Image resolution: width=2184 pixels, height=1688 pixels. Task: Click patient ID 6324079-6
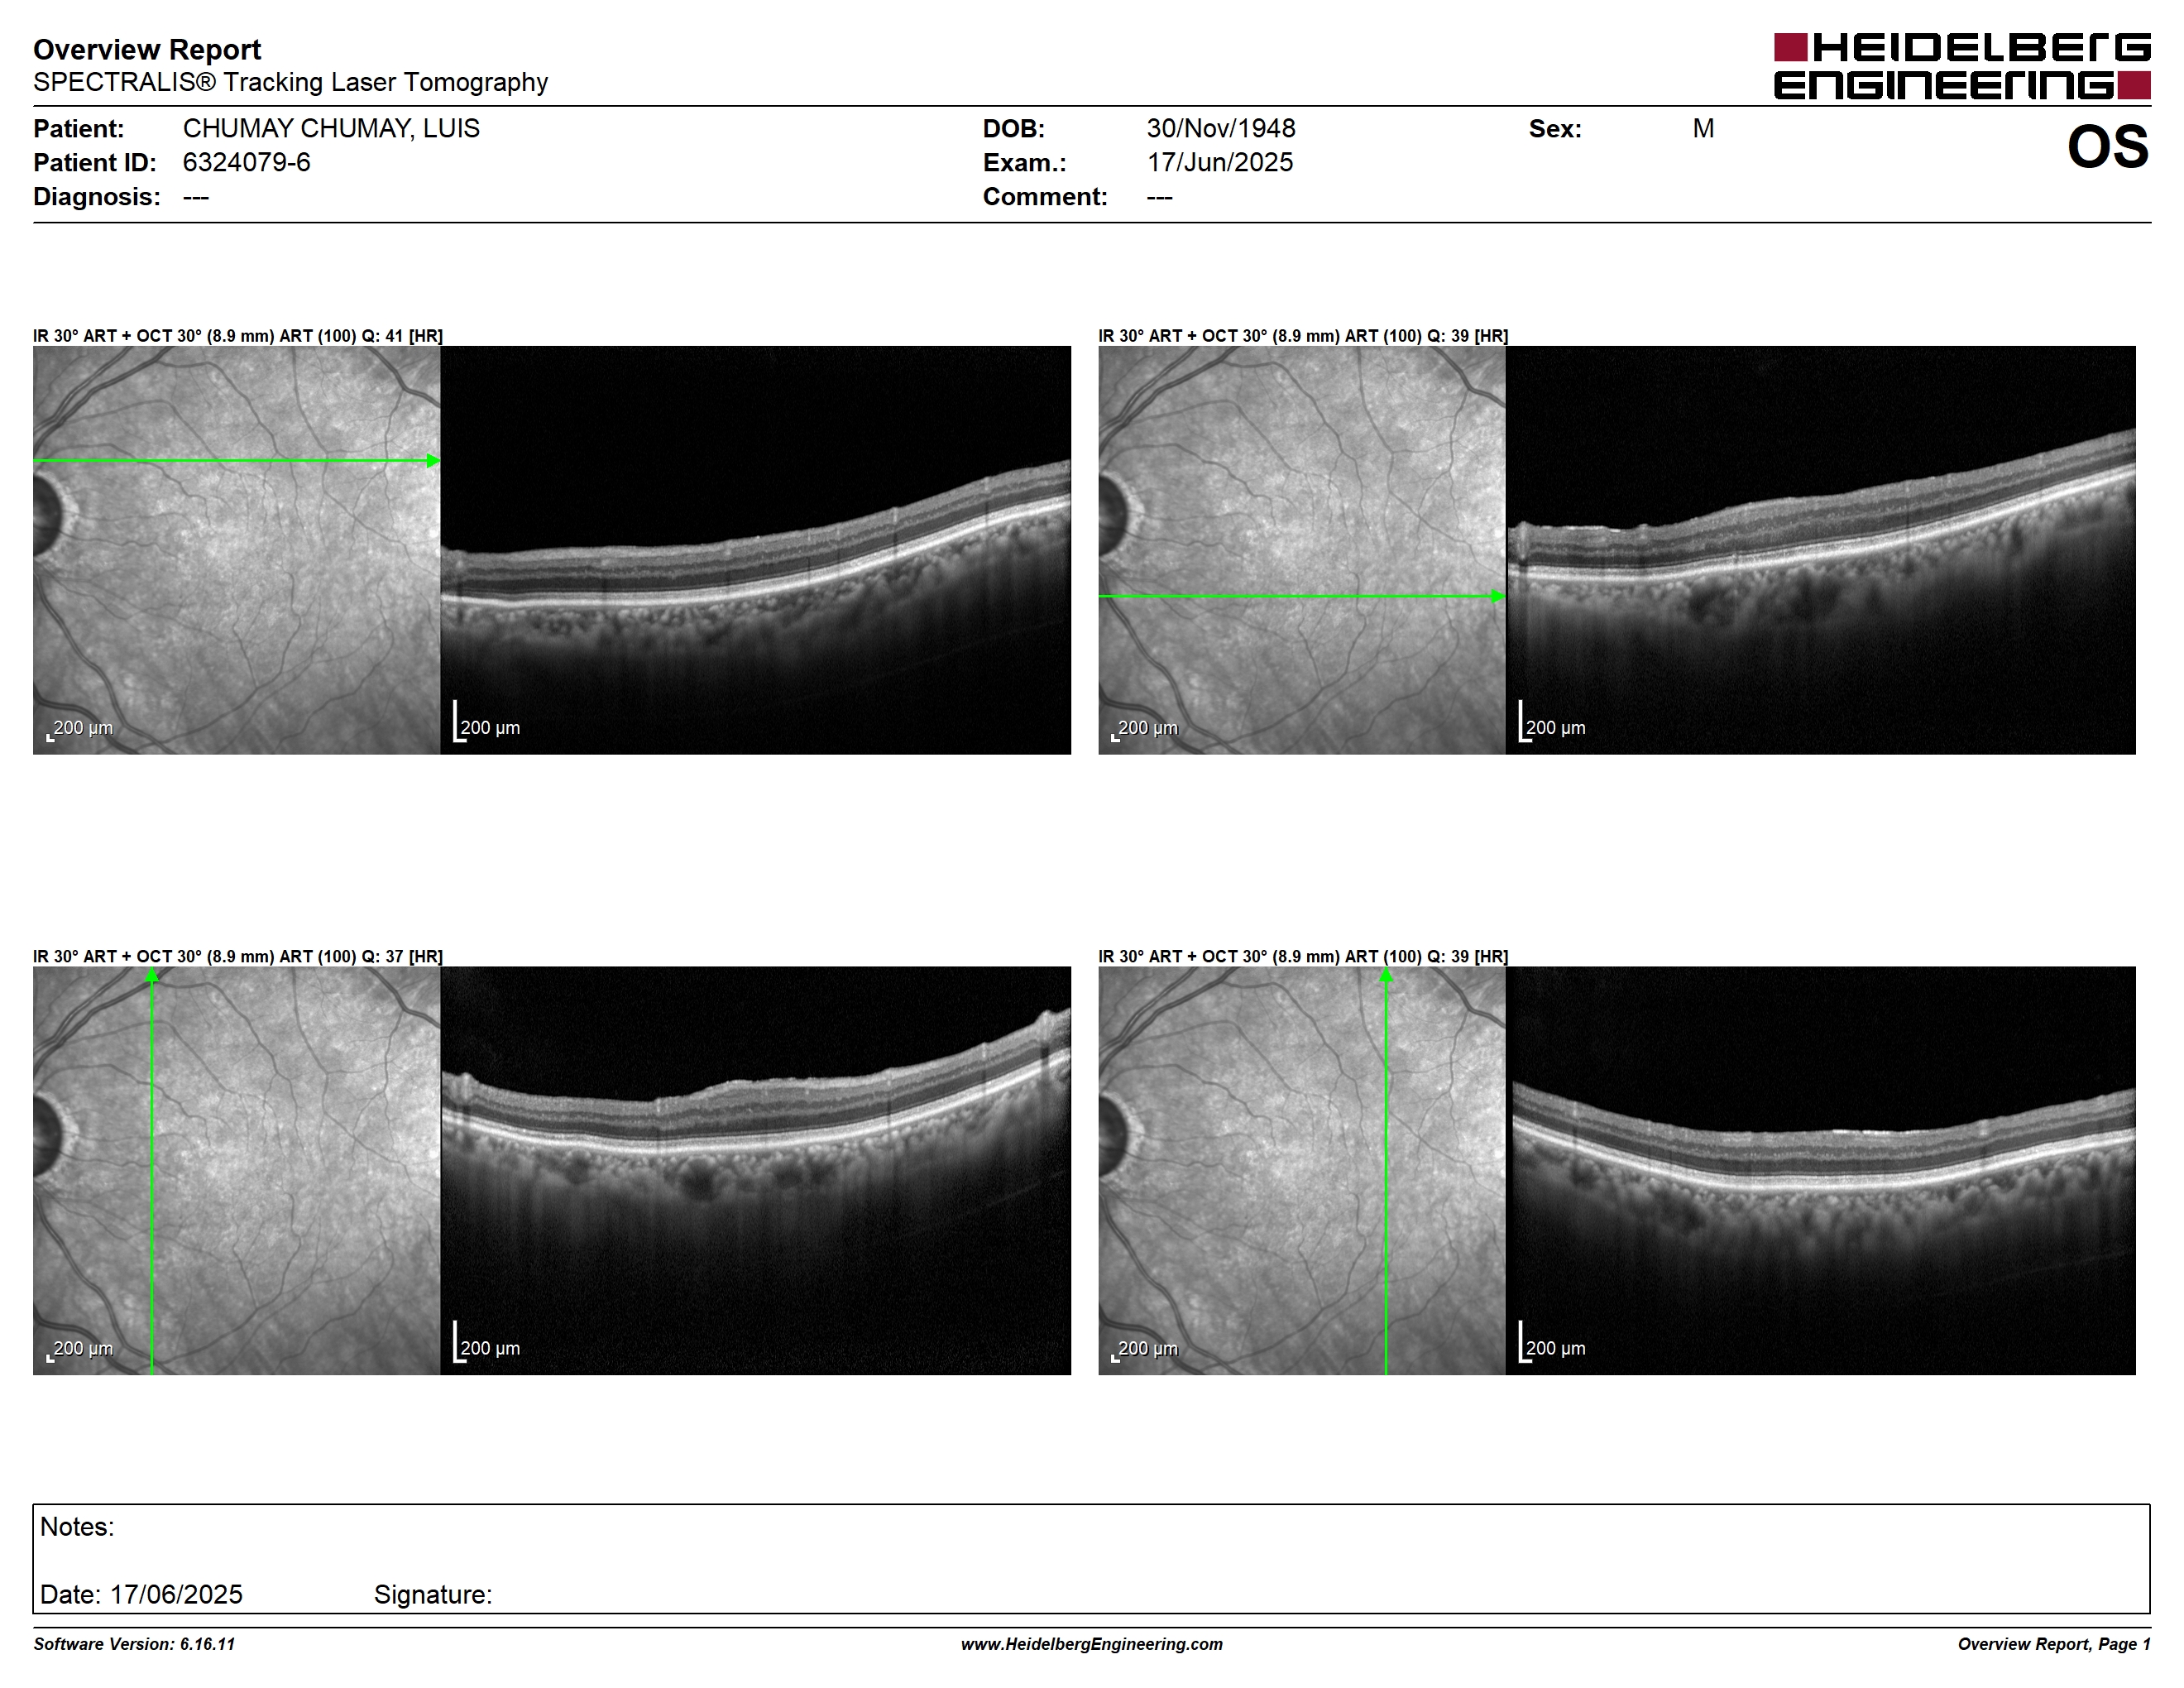246,162
